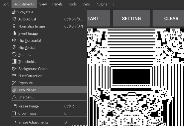Click the Exposure plus-minus icon

click(14, 83)
